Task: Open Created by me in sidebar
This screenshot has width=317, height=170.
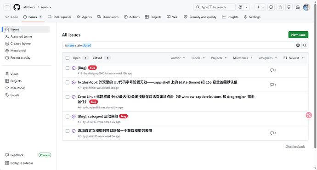Action: [27, 44]
